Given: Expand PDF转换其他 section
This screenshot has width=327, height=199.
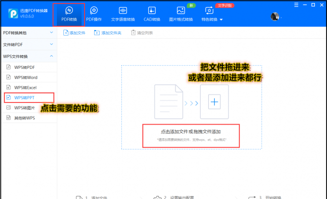Looking at the screenshot, I should click(x=29, y=33).
